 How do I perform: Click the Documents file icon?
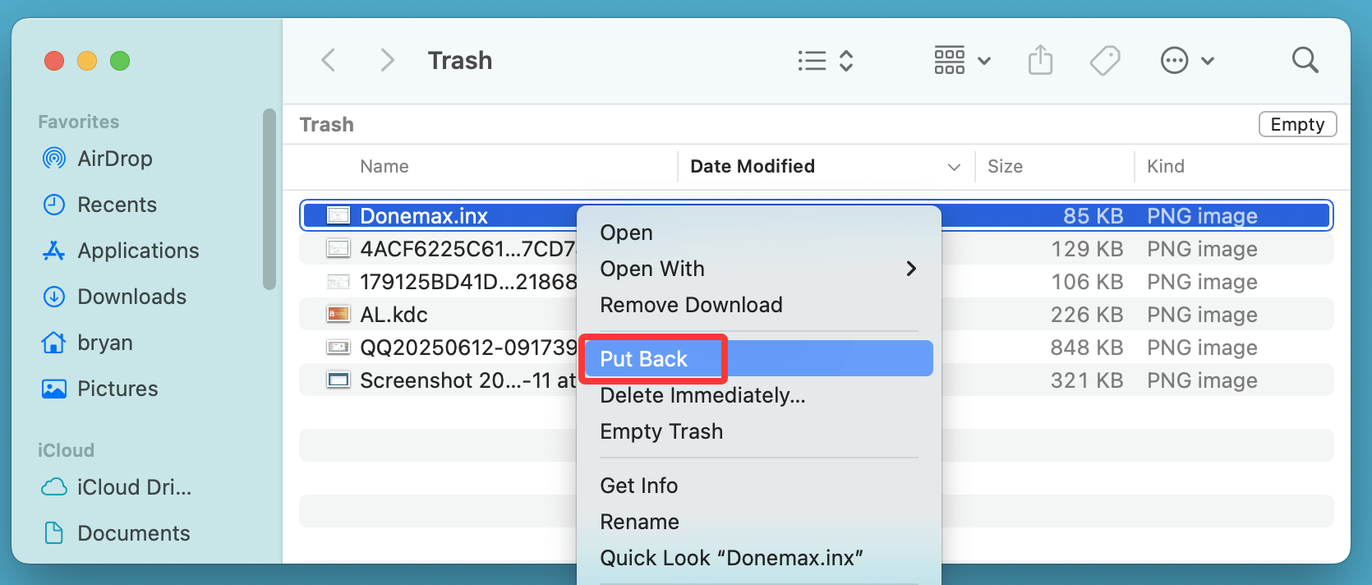click(54, 533)
